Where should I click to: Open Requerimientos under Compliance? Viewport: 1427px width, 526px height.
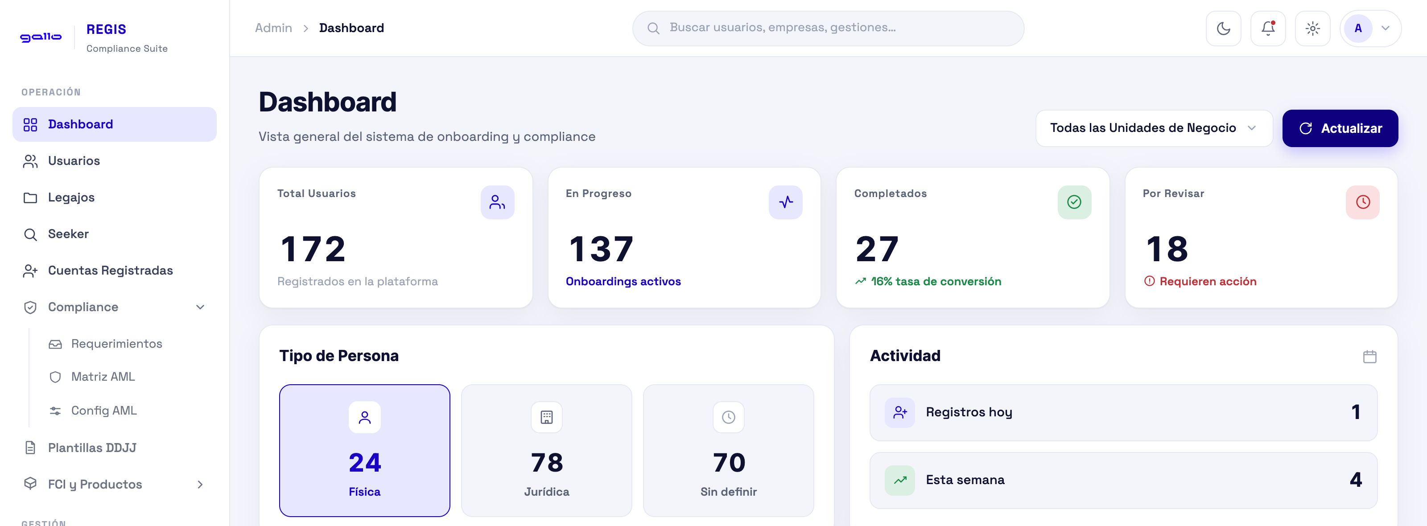[116, 344]
